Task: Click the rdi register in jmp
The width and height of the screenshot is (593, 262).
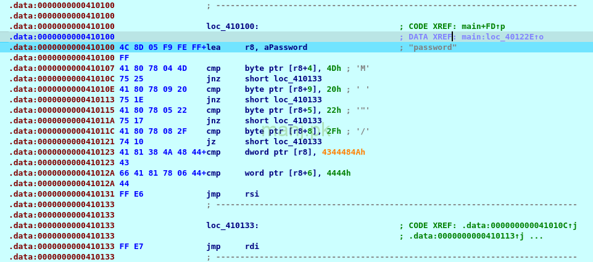Action: 252,247
